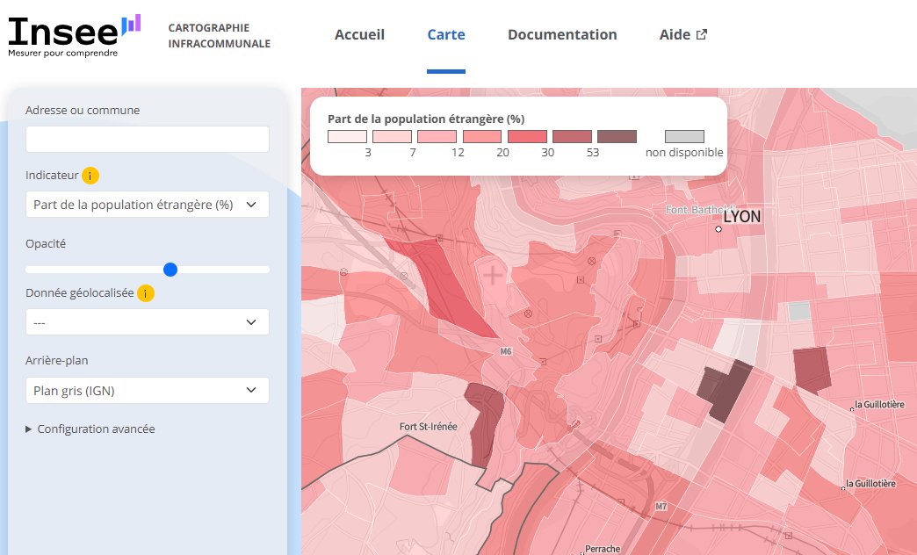Viewport: 917px width, 555px height.
Task: Adjust the Opacité slider handle
Action: tap(170, 270)
